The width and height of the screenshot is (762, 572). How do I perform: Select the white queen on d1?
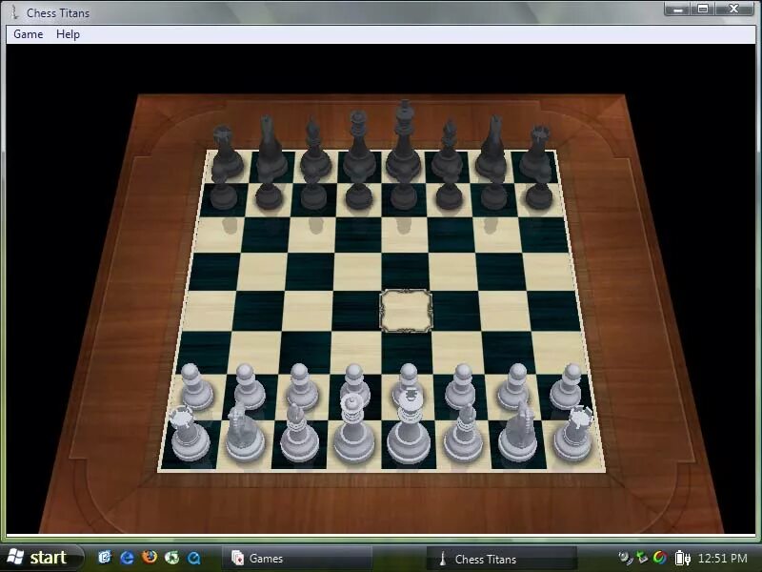pyautogui.click(x=354, y=429)
